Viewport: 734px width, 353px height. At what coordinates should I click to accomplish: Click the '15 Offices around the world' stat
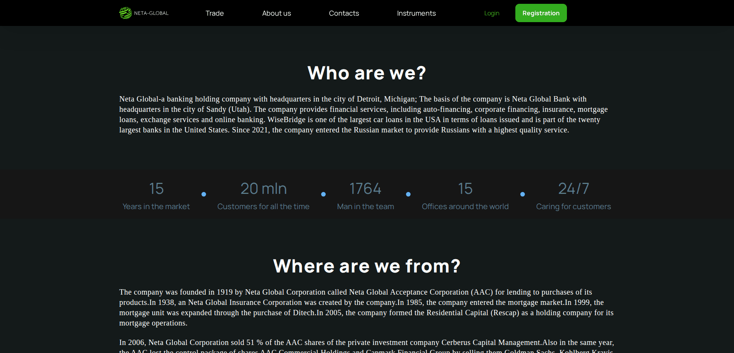click(x=465, y=197)
